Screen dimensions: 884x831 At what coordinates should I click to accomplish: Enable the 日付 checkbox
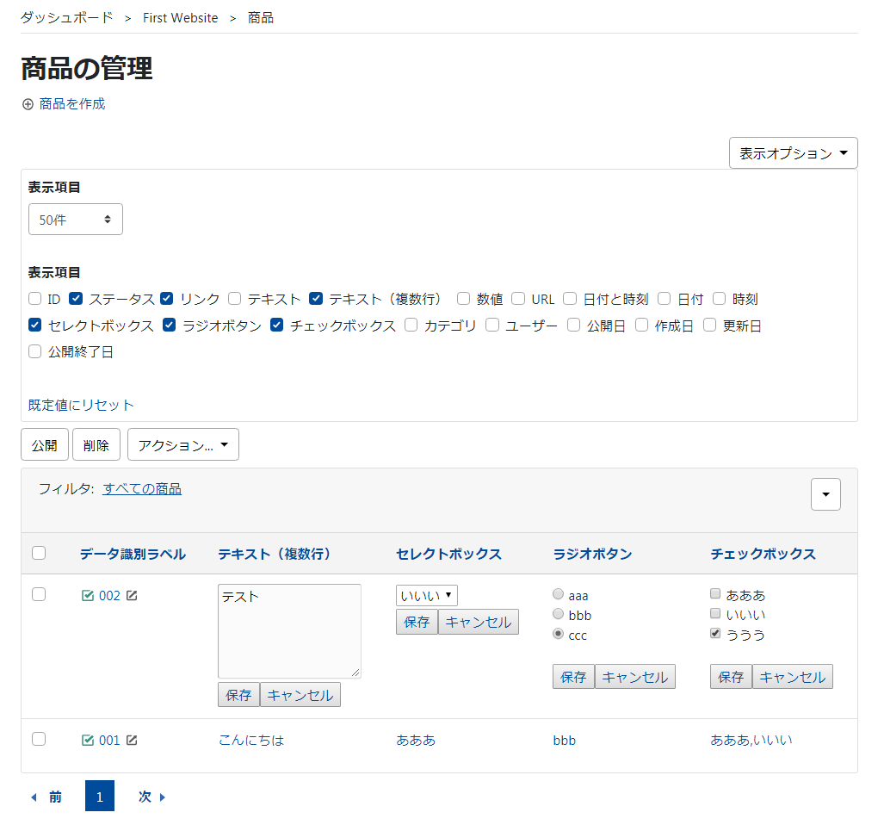[x=665, y=299]
